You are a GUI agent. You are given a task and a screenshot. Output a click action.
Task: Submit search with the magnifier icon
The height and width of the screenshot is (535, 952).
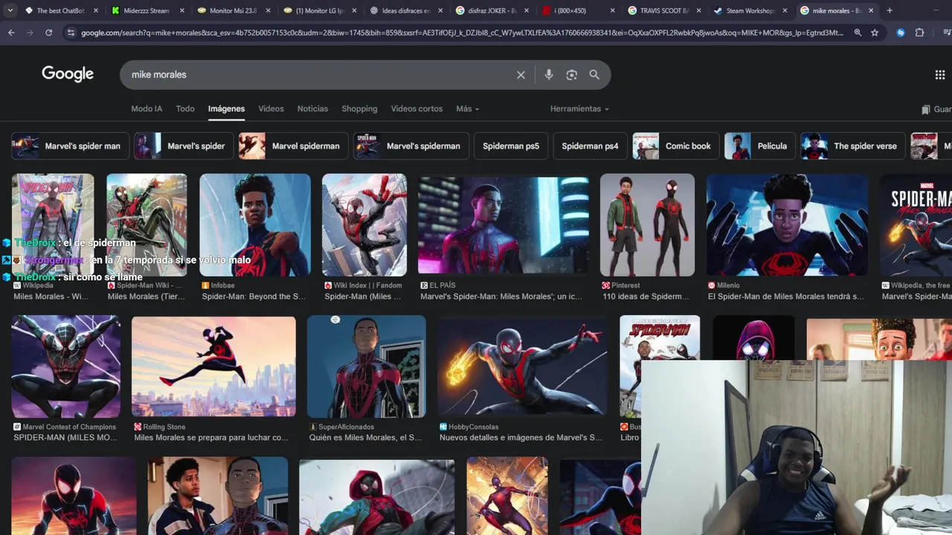click(x=594, y=74)
